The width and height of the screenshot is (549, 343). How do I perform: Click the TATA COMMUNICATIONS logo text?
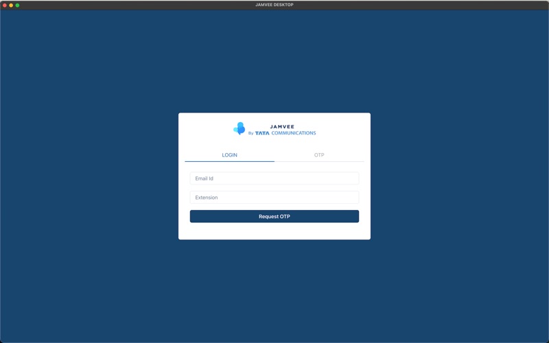coord(285,133)
